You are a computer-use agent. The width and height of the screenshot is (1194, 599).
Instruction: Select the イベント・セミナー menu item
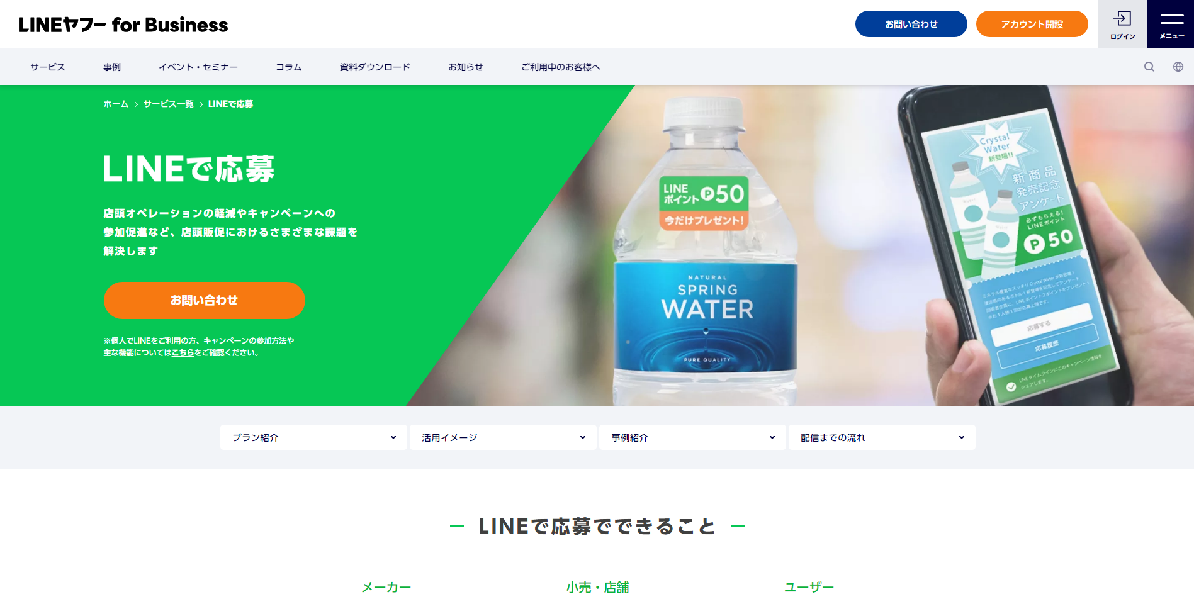click(x=198, y=67)
